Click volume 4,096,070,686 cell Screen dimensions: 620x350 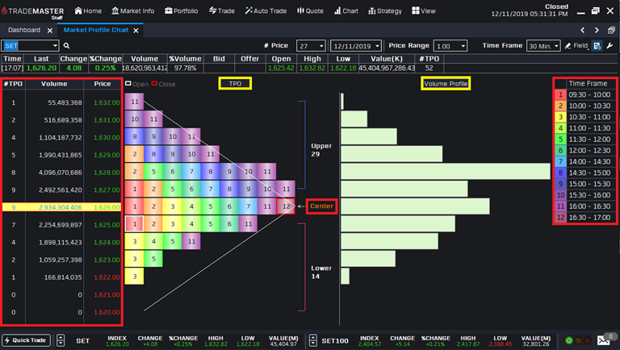(60, 173)
